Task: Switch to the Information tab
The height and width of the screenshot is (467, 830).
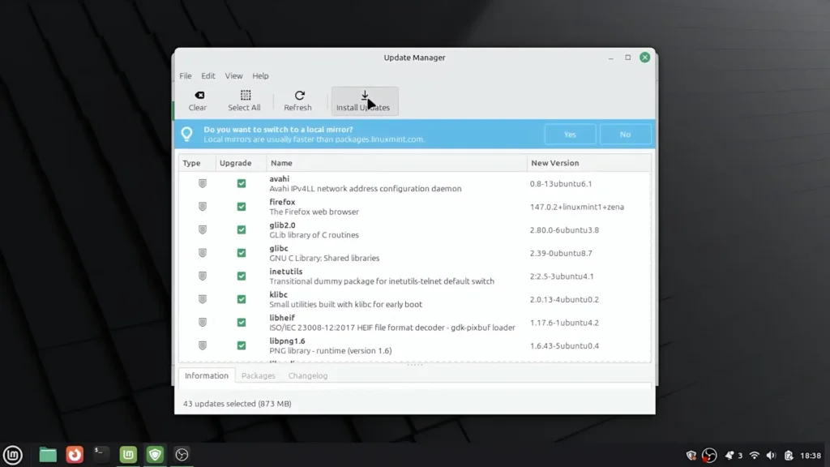Action: tap(207, 375)
